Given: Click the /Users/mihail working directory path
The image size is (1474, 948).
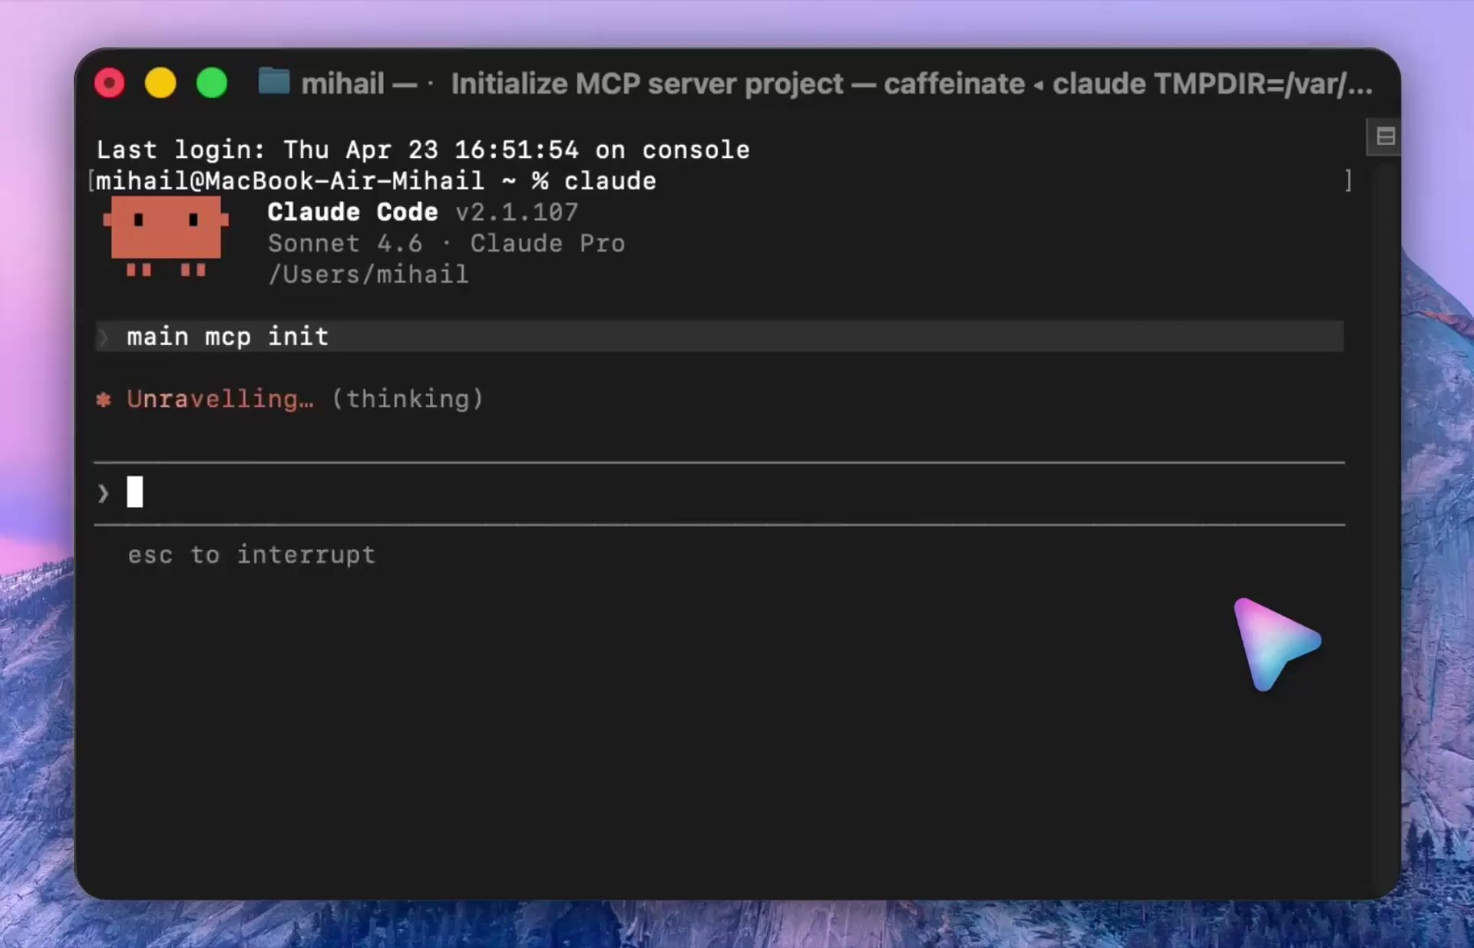Looking at the screenshot, I should pos(368,275).
